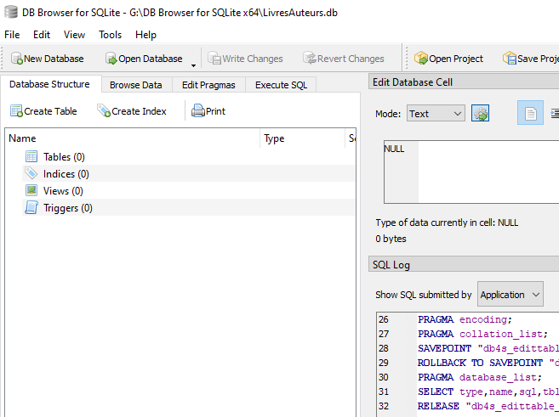
Task: Click SQL log line 30 PRAGMA database_list
Action: click(480, 377)
